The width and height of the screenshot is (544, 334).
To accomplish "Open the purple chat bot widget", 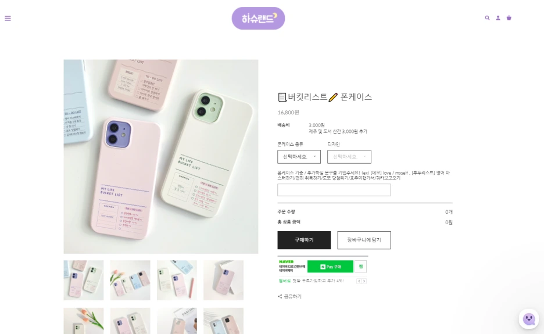I will [529, 319].
